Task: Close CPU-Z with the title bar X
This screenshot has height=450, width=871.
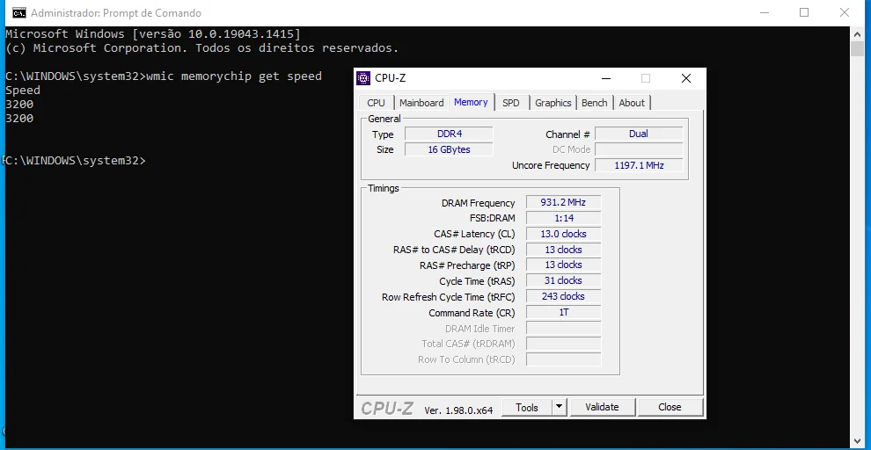Action: click(686, 78)
